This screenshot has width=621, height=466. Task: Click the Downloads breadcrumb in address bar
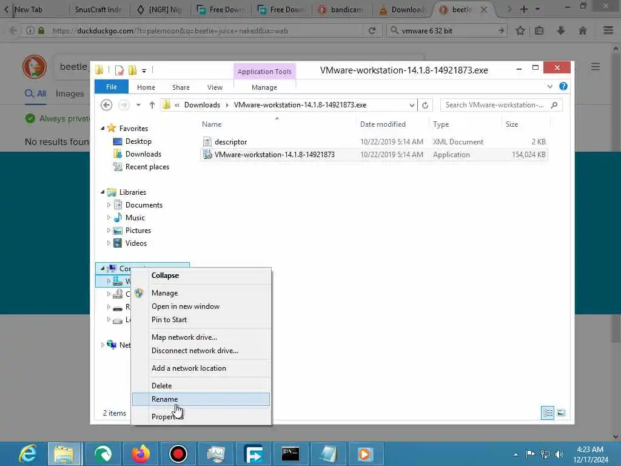coord(202,105)
